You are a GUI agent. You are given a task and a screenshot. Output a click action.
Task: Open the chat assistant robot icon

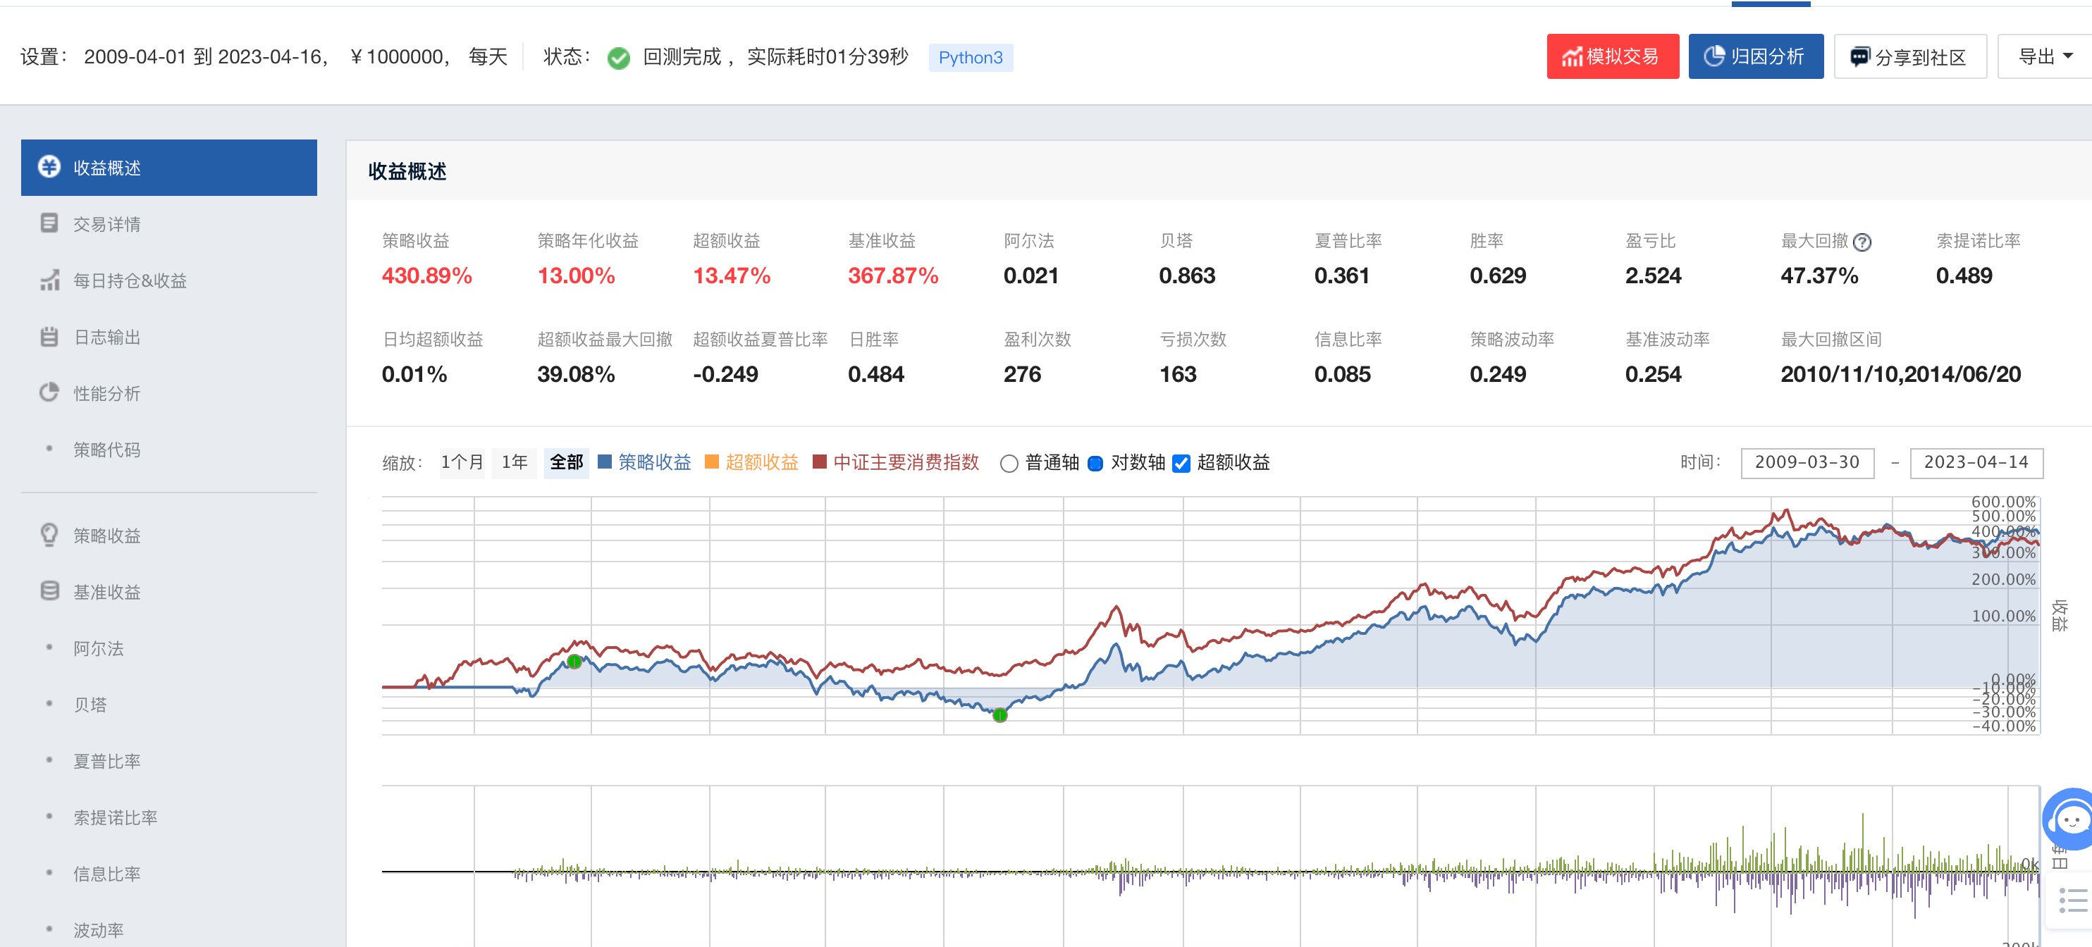click(x=2071, y=820)
